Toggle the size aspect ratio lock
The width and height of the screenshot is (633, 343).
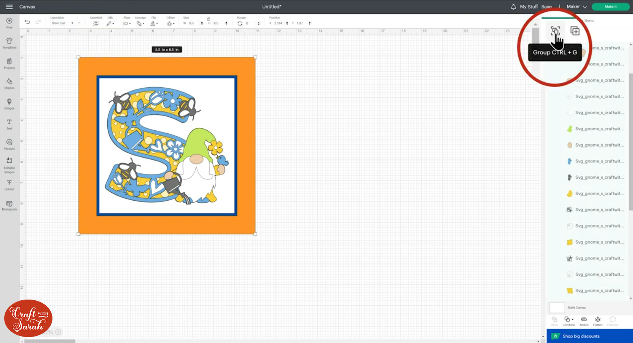(x=208, y=19)
